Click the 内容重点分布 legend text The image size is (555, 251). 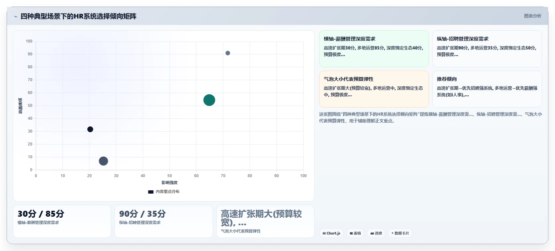(x=168, y=192)
